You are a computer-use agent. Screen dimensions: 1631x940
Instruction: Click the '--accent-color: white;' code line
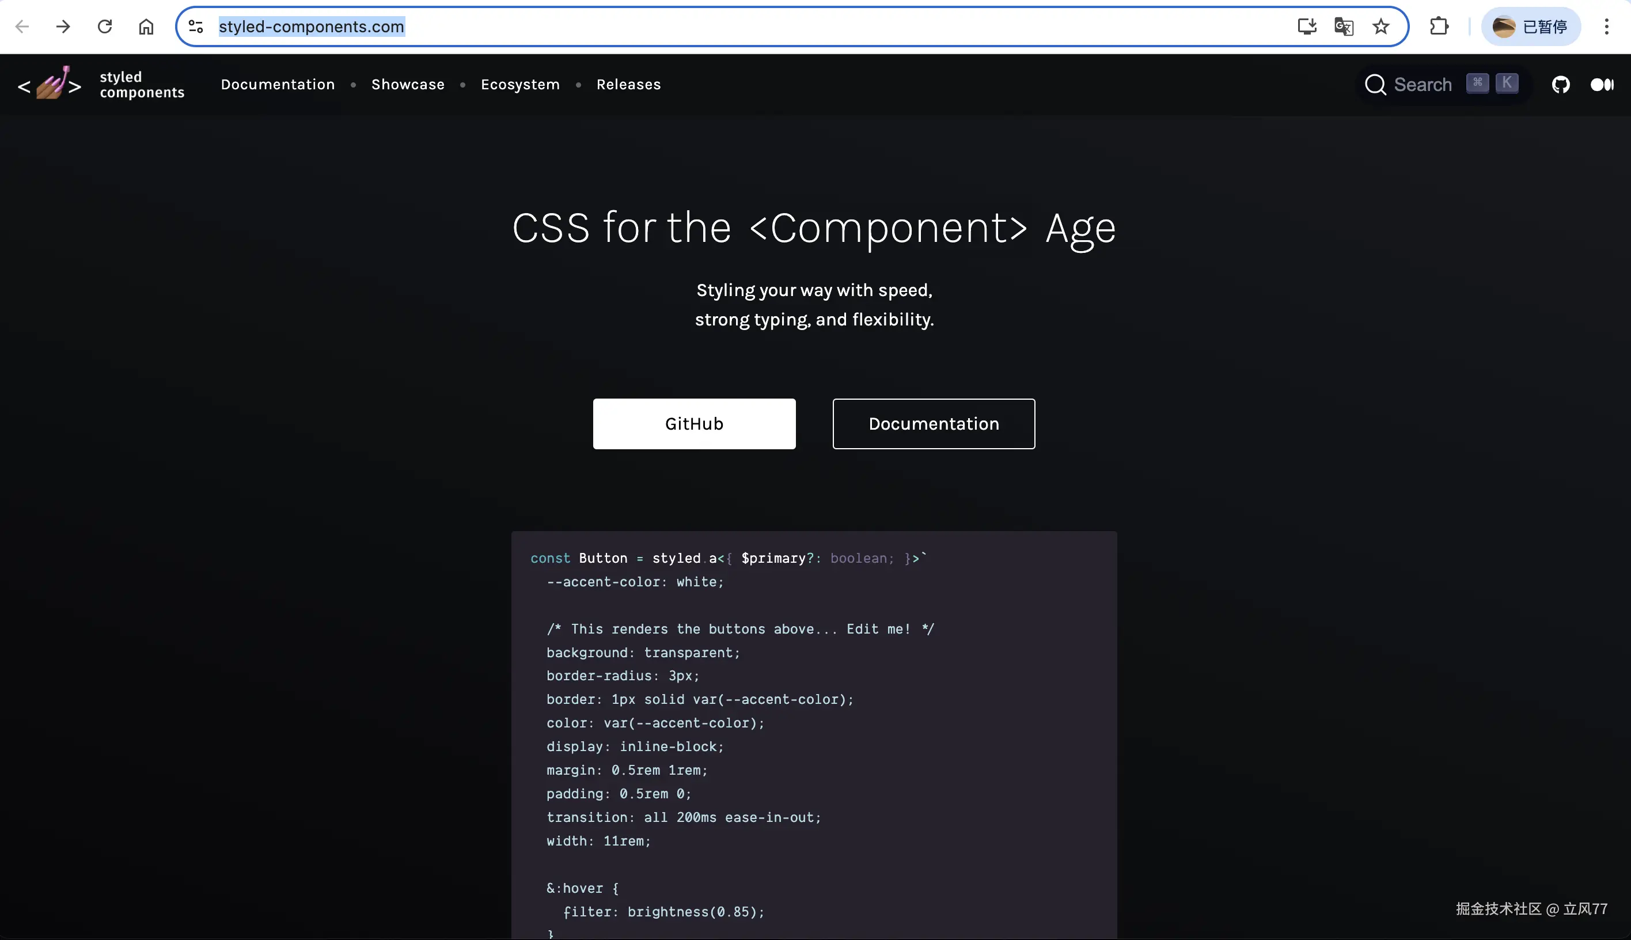[635, 582]
